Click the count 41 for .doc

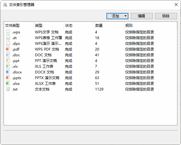[x=97, y=55]
